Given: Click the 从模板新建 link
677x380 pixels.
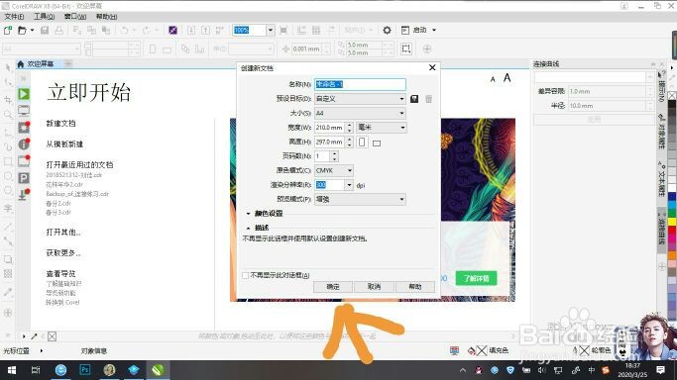Looking at the screenshot, I should point(64,143).
